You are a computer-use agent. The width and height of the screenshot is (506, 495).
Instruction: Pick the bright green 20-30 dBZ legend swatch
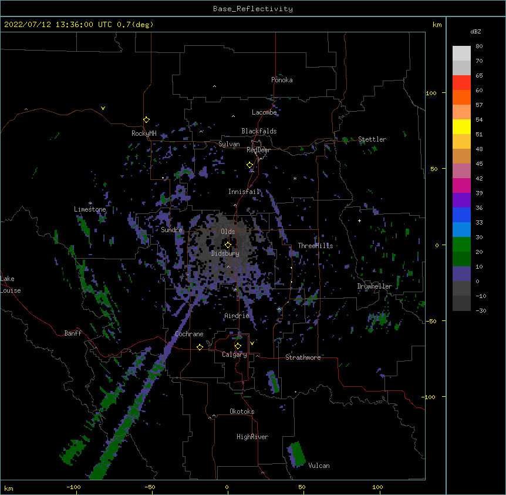pos(461,245)
